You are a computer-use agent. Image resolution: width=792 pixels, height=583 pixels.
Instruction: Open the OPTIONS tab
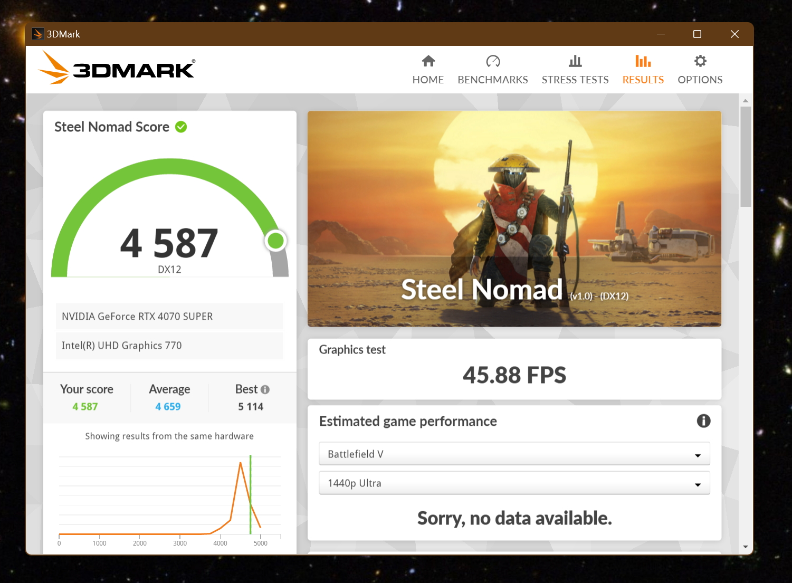pos(700,70)
